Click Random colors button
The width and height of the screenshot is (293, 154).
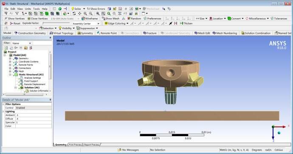[134, 19]
